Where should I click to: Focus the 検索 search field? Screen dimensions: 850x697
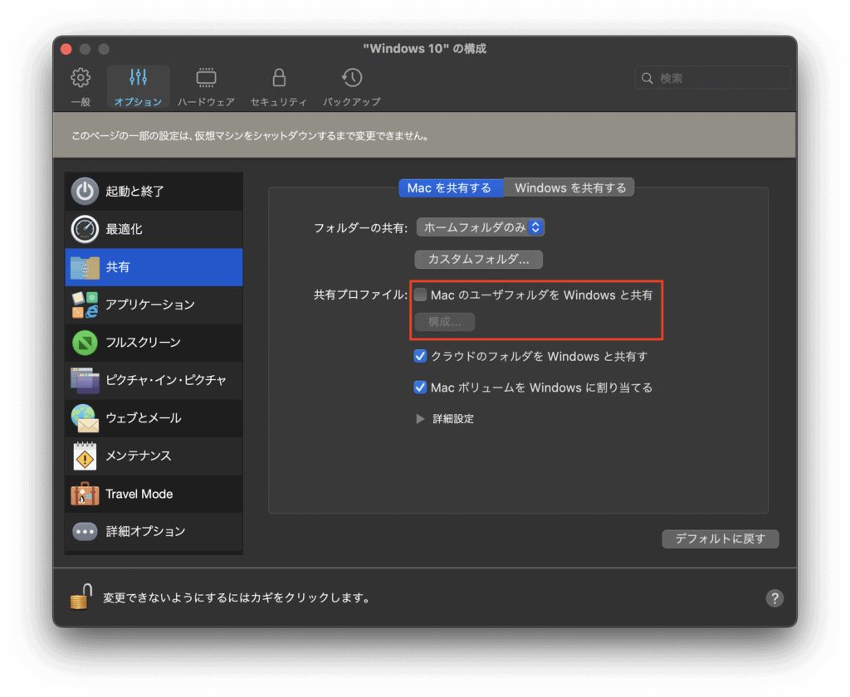[x=712, y=78]
